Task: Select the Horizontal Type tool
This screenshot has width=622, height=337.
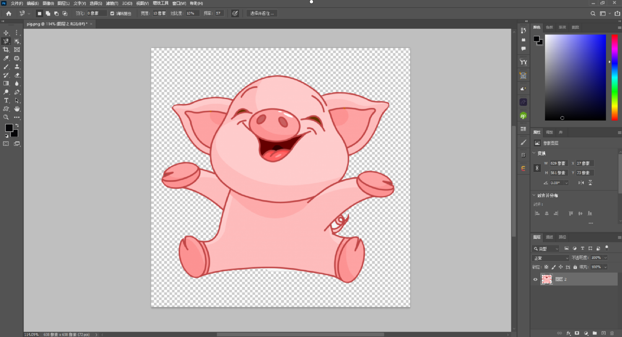Action: pos(6,101)
